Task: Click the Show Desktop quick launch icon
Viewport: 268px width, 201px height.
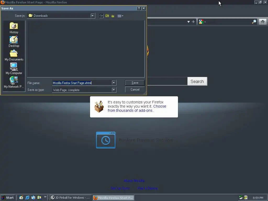Action: (21, 198)
